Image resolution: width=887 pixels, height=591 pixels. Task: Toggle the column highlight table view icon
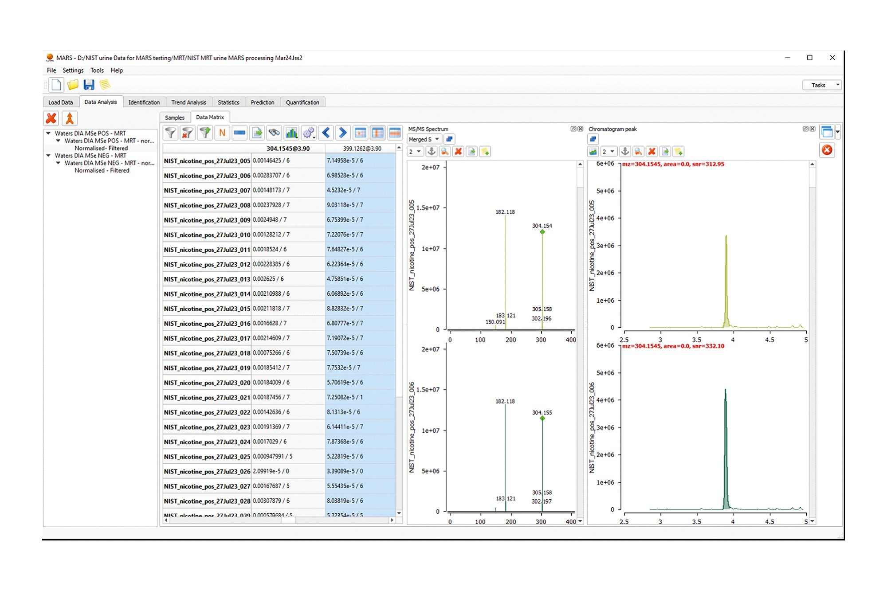[377, 133]
